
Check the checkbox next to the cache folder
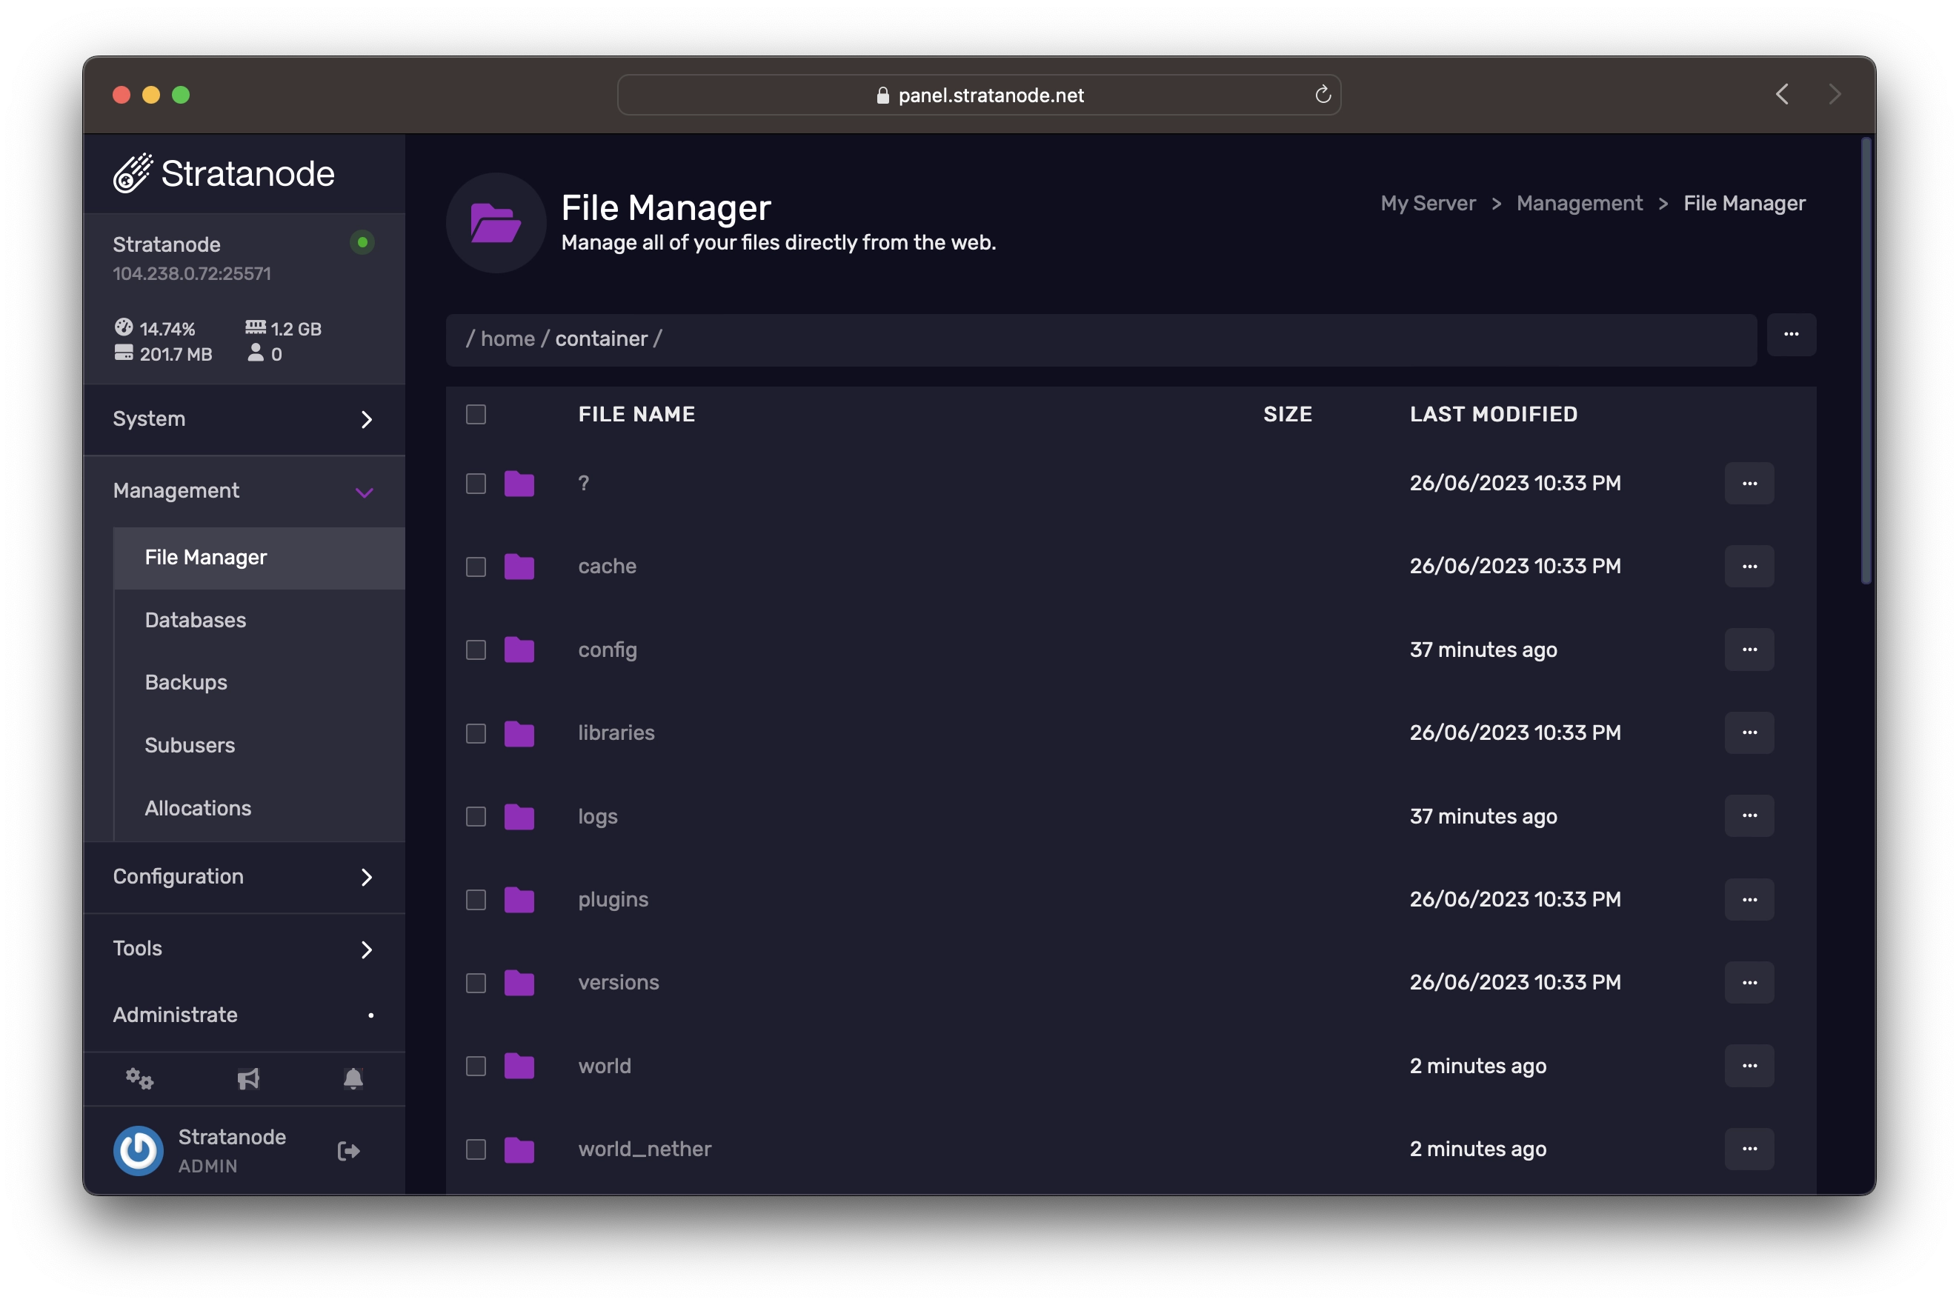[476, 567]
